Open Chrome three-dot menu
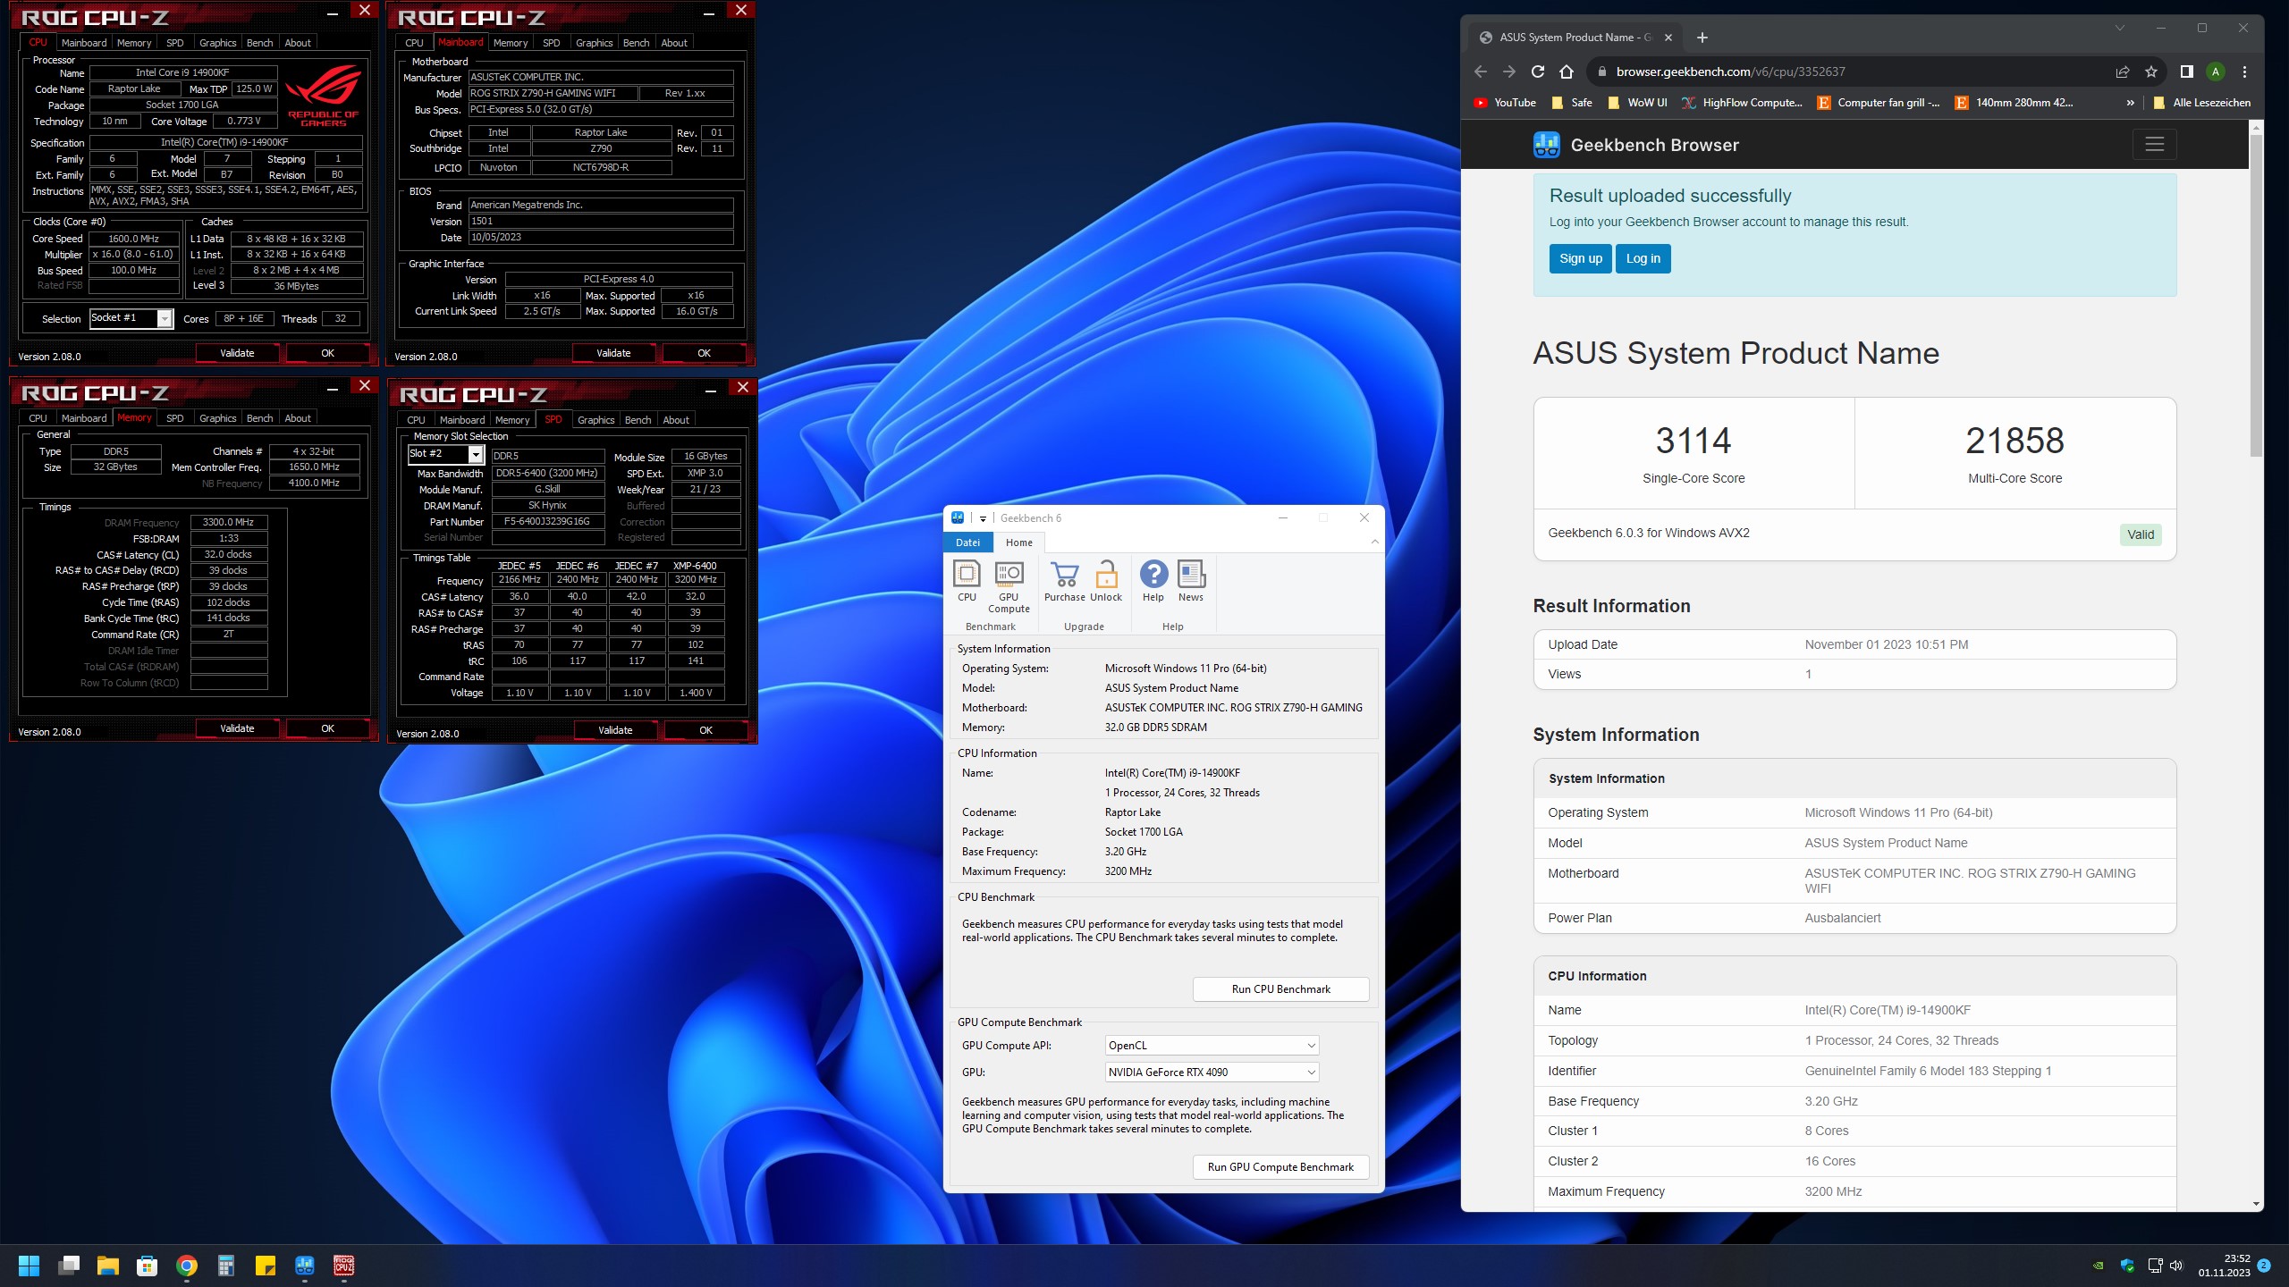 point(2244,71)
